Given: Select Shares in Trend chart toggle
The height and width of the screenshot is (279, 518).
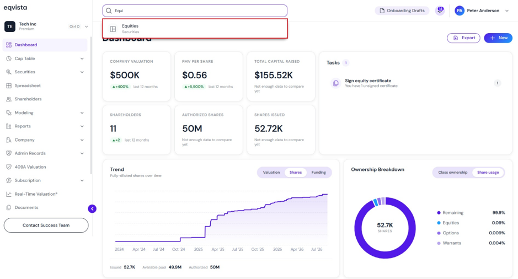Looking at the screenshot, I should click(295, 173).
